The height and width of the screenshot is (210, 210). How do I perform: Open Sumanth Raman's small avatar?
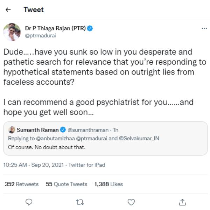pos(11,130)
